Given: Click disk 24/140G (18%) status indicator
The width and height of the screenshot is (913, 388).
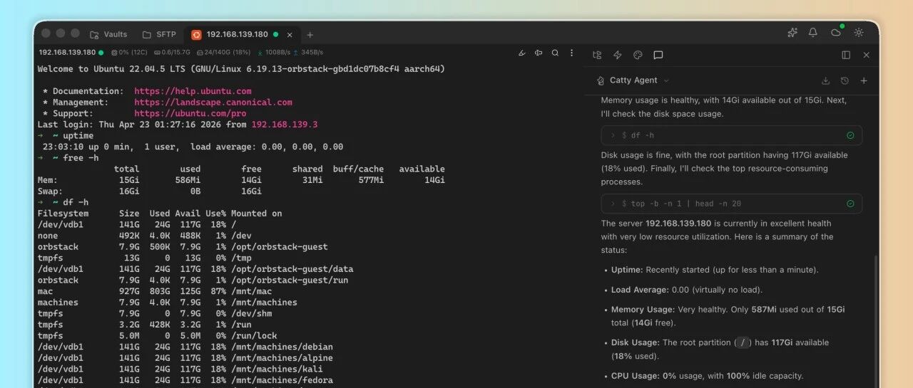Looking at the screenshot, I should pyautogui.click(x=223, y=53).
